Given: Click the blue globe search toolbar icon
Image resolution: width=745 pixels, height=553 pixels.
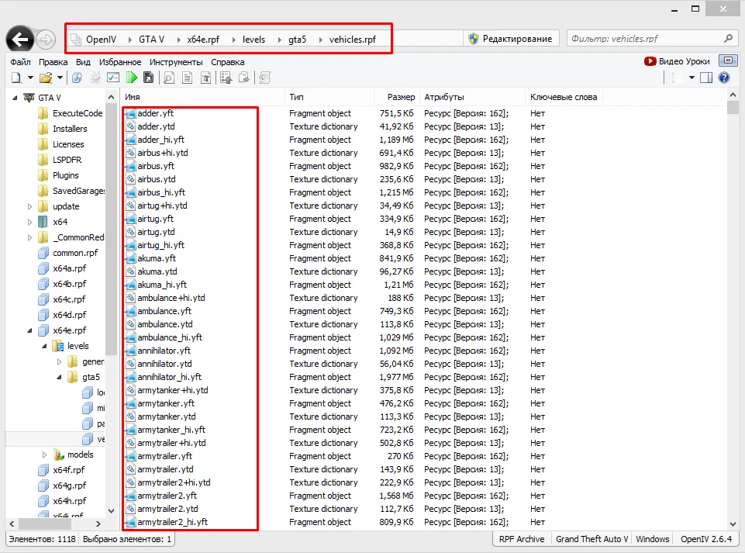Looking at the screenshot, I should (x=77, y=78).
